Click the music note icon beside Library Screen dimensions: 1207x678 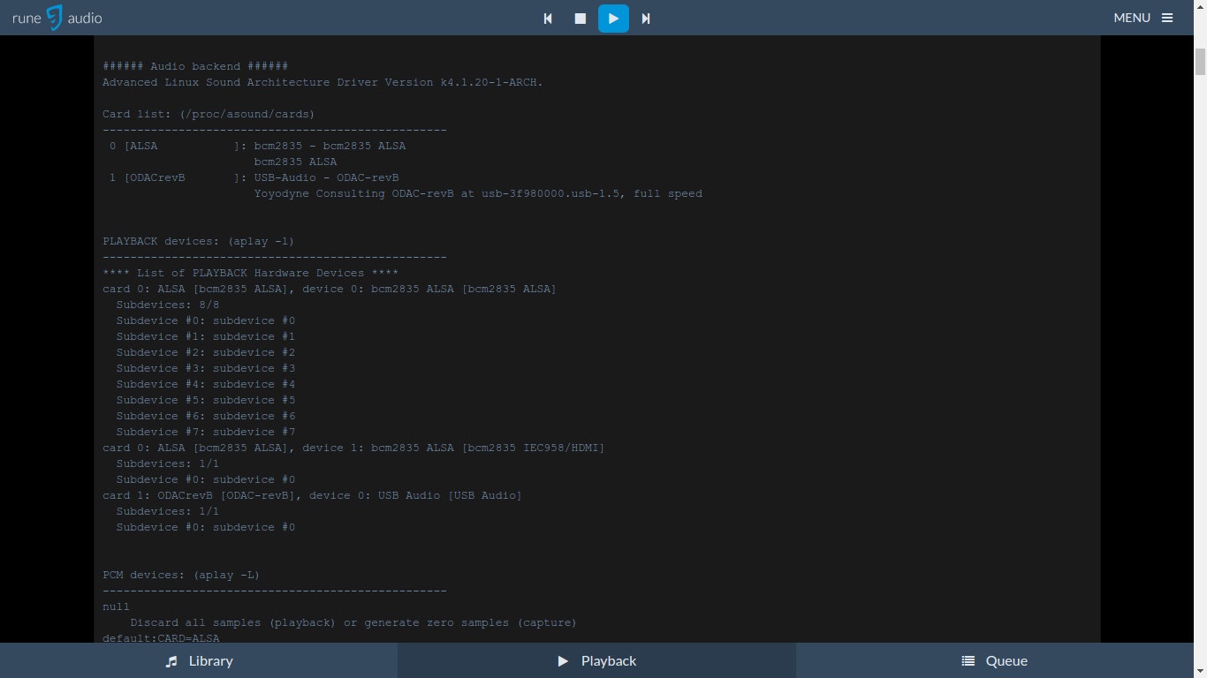[x=171, y=661]
